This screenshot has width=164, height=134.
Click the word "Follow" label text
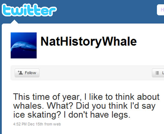point(30,73)
